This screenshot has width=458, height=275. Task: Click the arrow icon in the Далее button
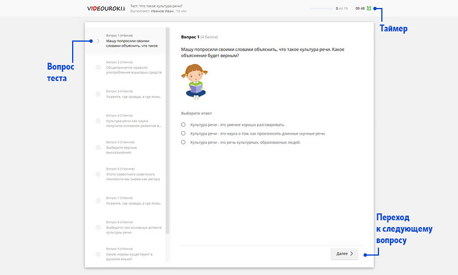(352, 254)
